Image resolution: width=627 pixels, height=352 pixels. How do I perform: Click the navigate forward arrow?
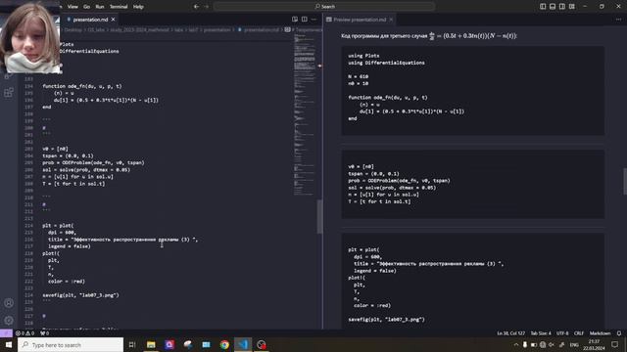[207, 7]
